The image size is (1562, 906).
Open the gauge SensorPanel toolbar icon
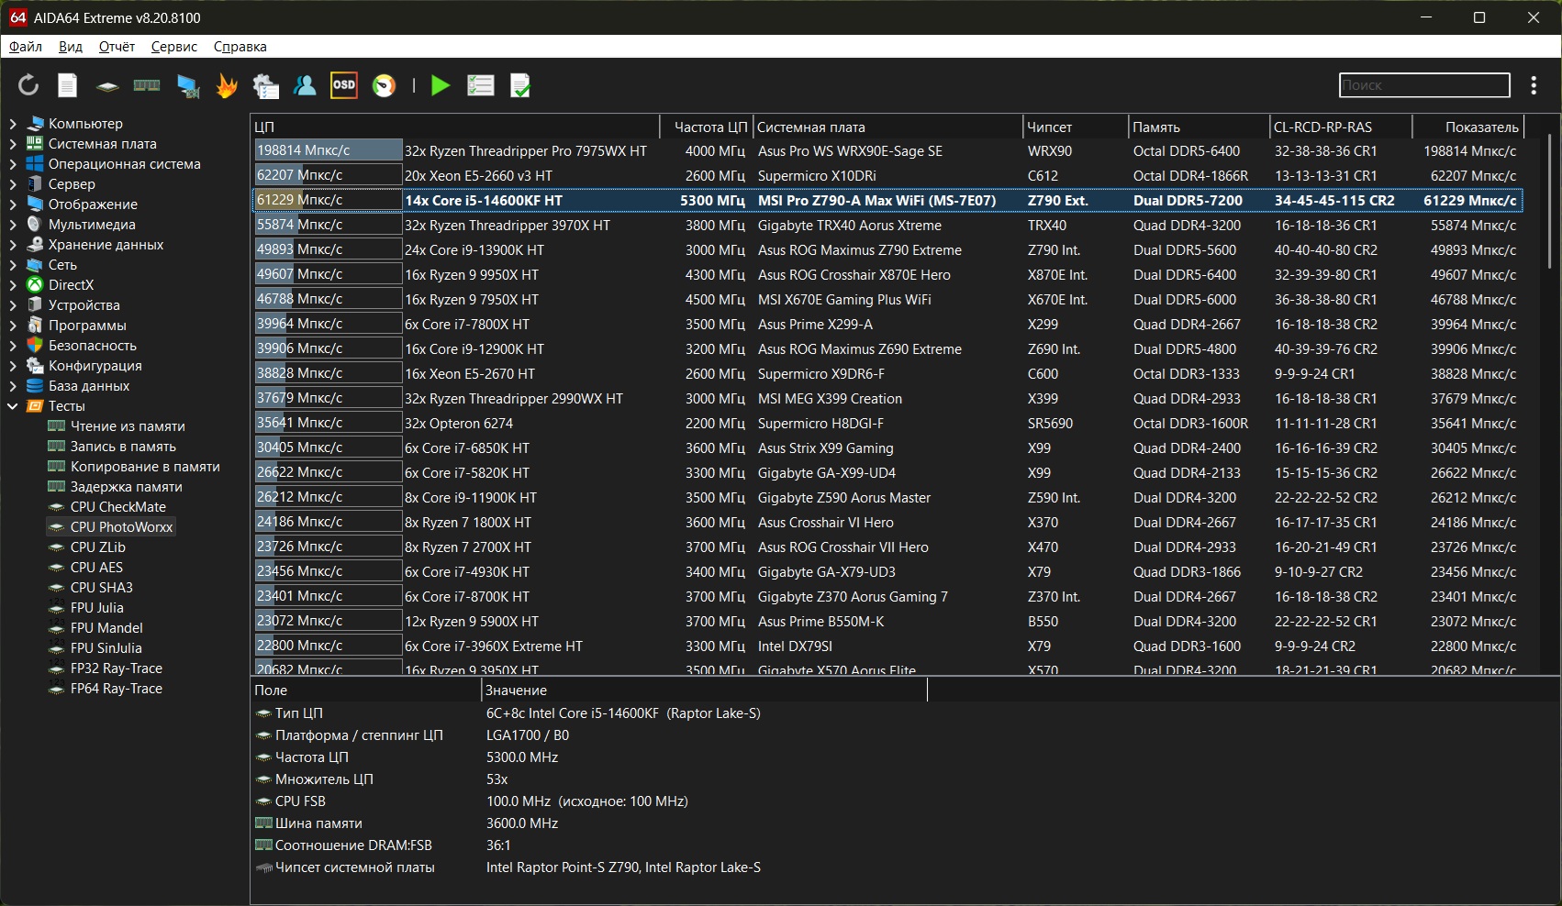[x=384, y=85]
